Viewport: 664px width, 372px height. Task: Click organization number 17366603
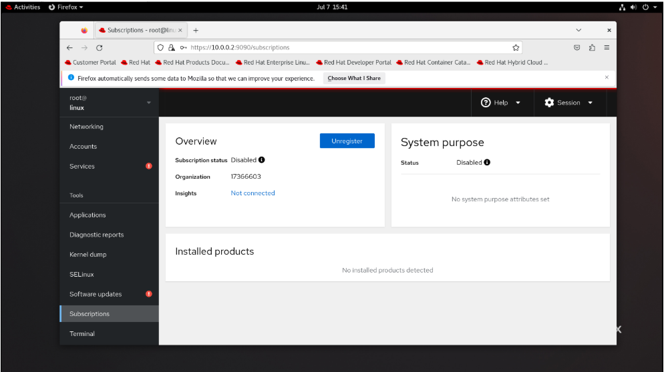coord(246,177)
